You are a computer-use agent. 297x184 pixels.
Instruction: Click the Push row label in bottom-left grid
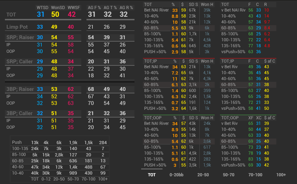(x=17, y=142)
